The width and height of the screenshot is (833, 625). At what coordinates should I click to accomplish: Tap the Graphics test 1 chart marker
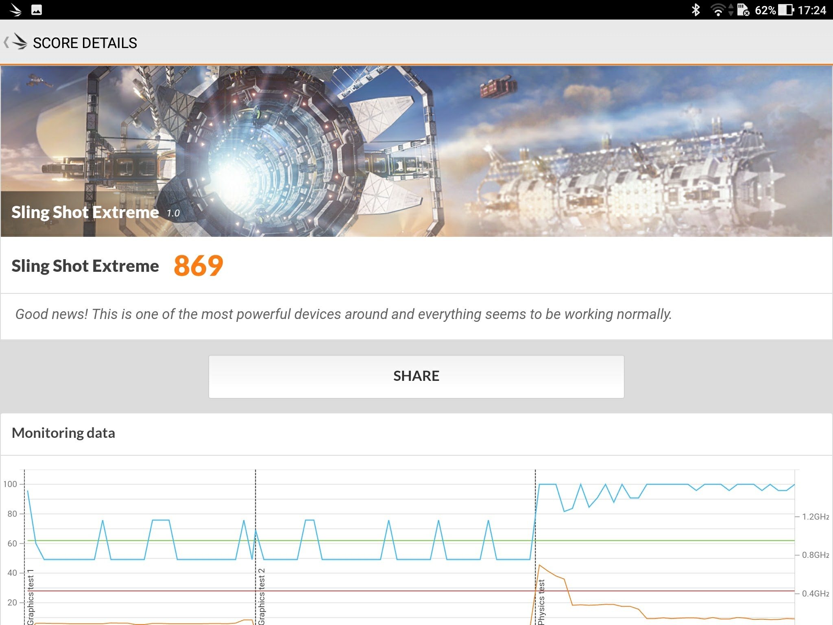tap(31, 597)
